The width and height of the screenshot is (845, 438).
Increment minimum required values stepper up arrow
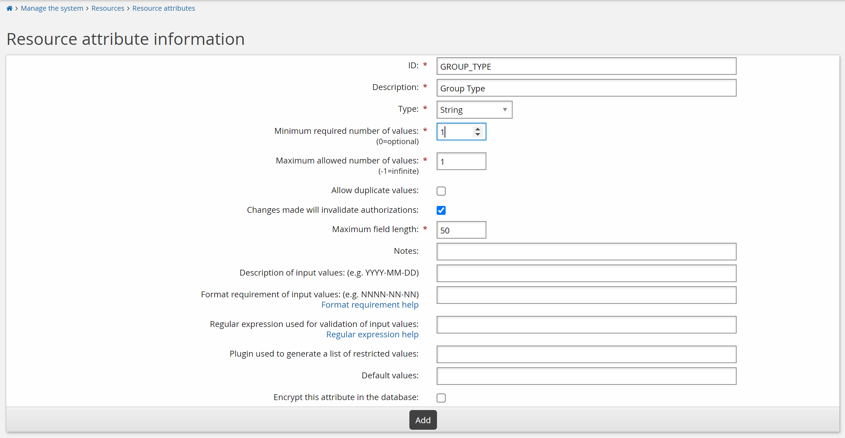(x=478, y=129)
